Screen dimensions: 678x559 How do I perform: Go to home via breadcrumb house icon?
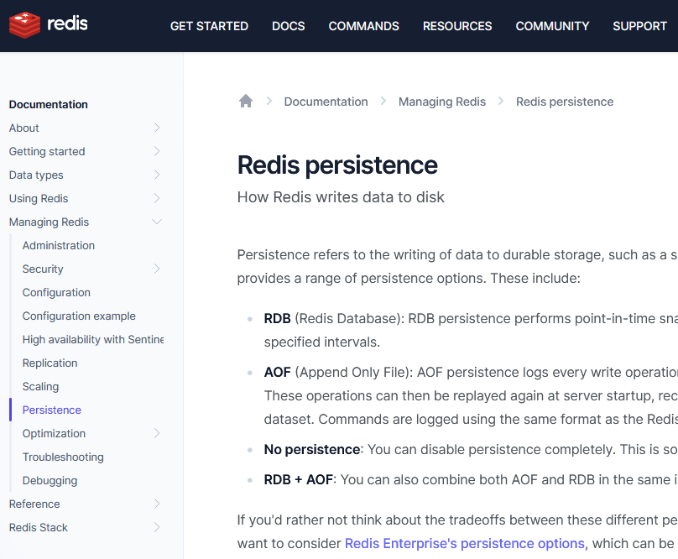[x=246, y=102]
